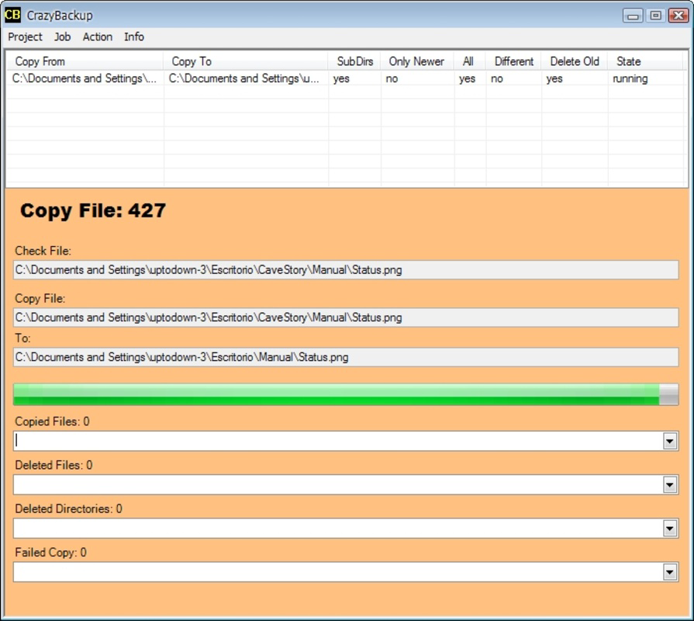Click the 'Copied Files: 0' label

(x=52, y=422)
